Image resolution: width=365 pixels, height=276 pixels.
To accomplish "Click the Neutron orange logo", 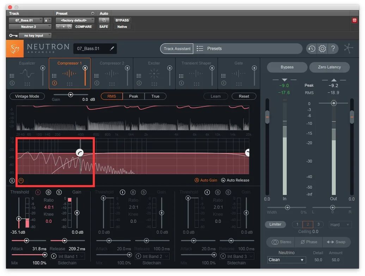I will tap(15, 49).
